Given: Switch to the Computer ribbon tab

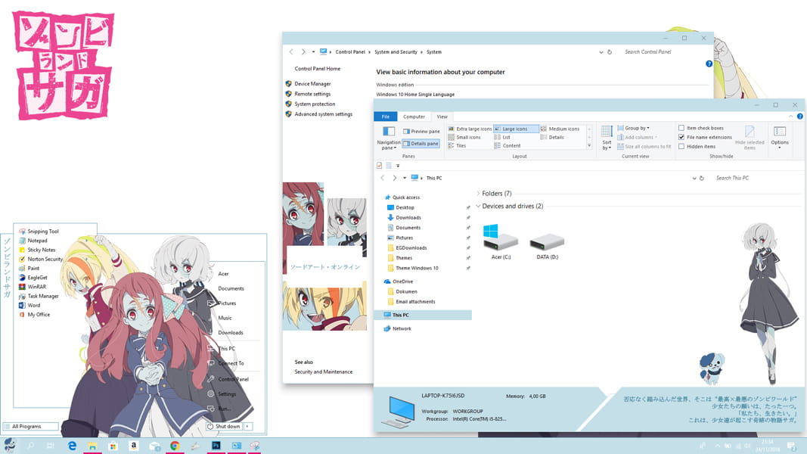Looking at the screenshot, I should coord(414,116).
